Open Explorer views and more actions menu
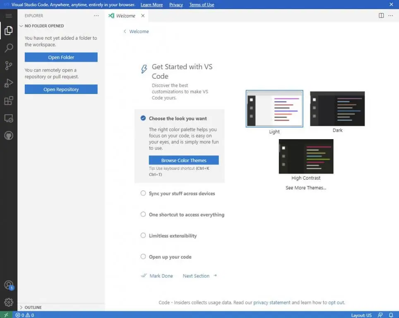Image resolution: width=399 pixels, height=318 pixels. point(96,16)
